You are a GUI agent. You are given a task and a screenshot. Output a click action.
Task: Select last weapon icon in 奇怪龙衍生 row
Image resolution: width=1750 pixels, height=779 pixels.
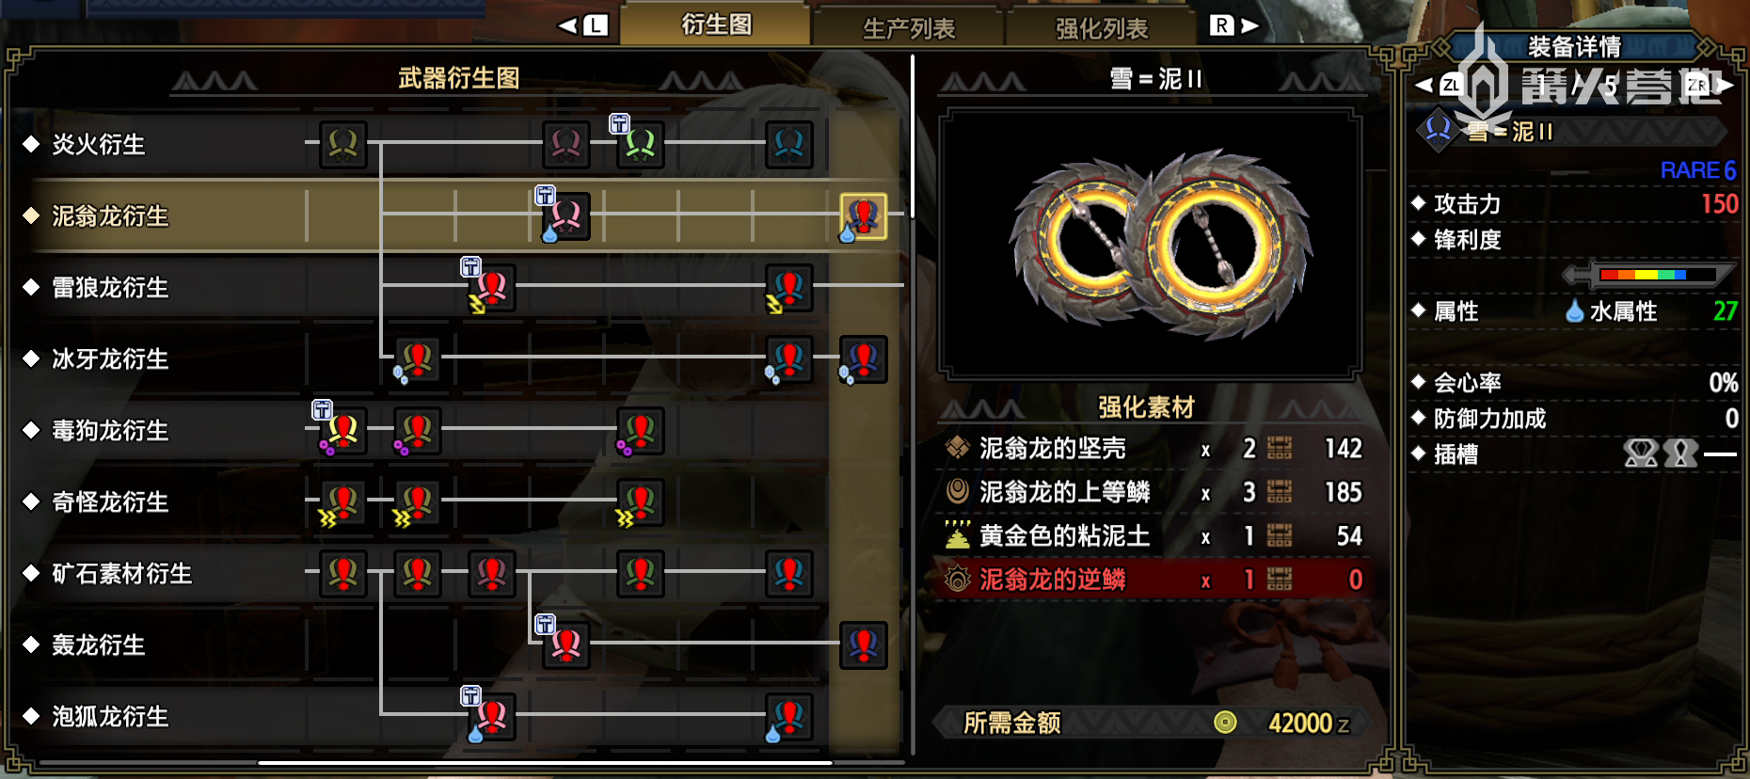click(x=641, y=502)
